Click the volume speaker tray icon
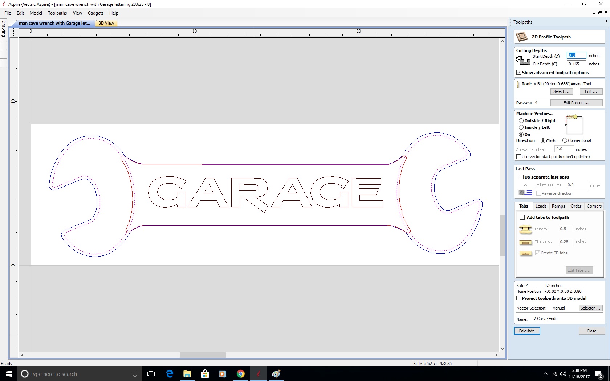This screenshot has height=381, width=610. 563,374
